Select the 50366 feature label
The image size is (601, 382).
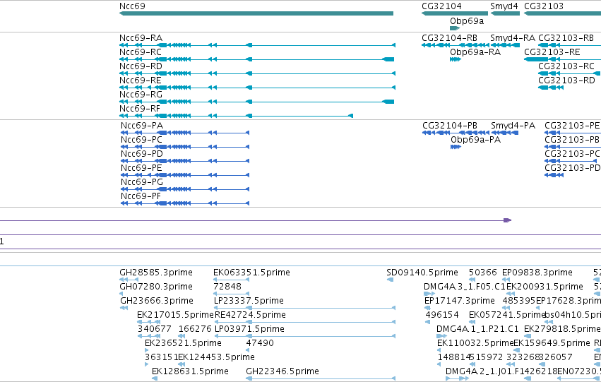pyautogui.click(x=483, y=273)
